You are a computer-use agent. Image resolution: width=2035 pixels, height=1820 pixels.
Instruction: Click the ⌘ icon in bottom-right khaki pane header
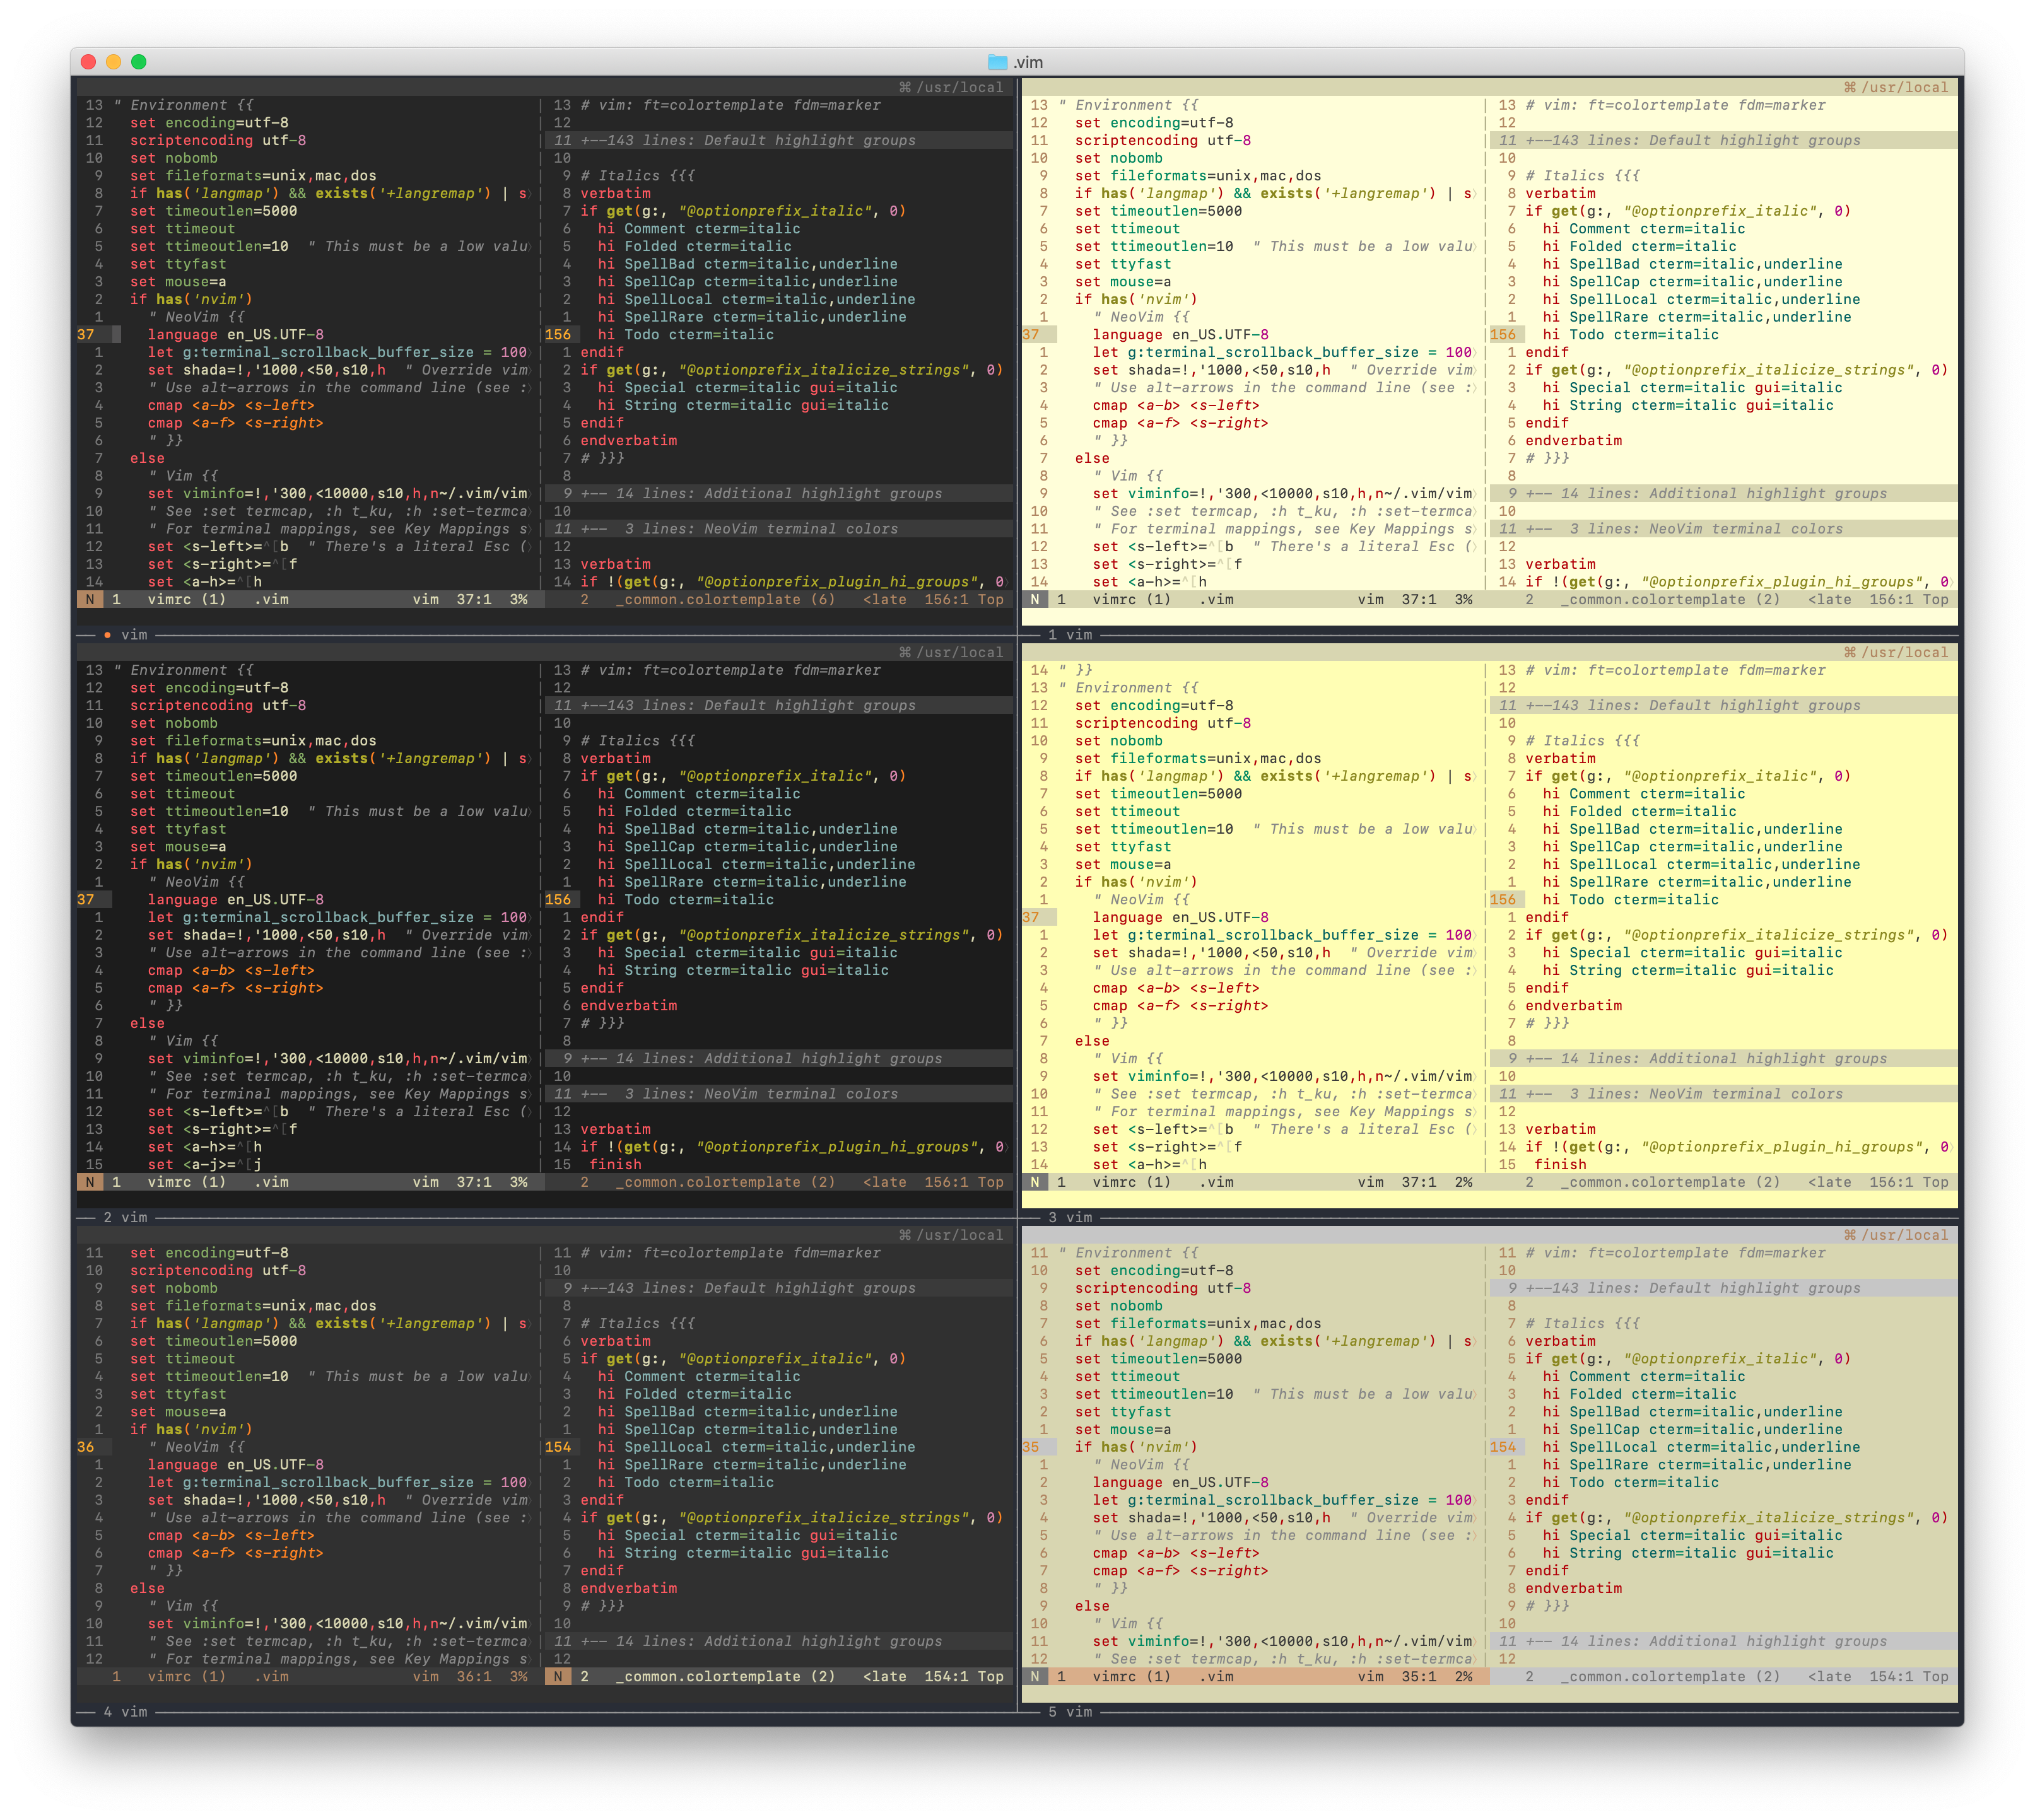(1850, 1235)
